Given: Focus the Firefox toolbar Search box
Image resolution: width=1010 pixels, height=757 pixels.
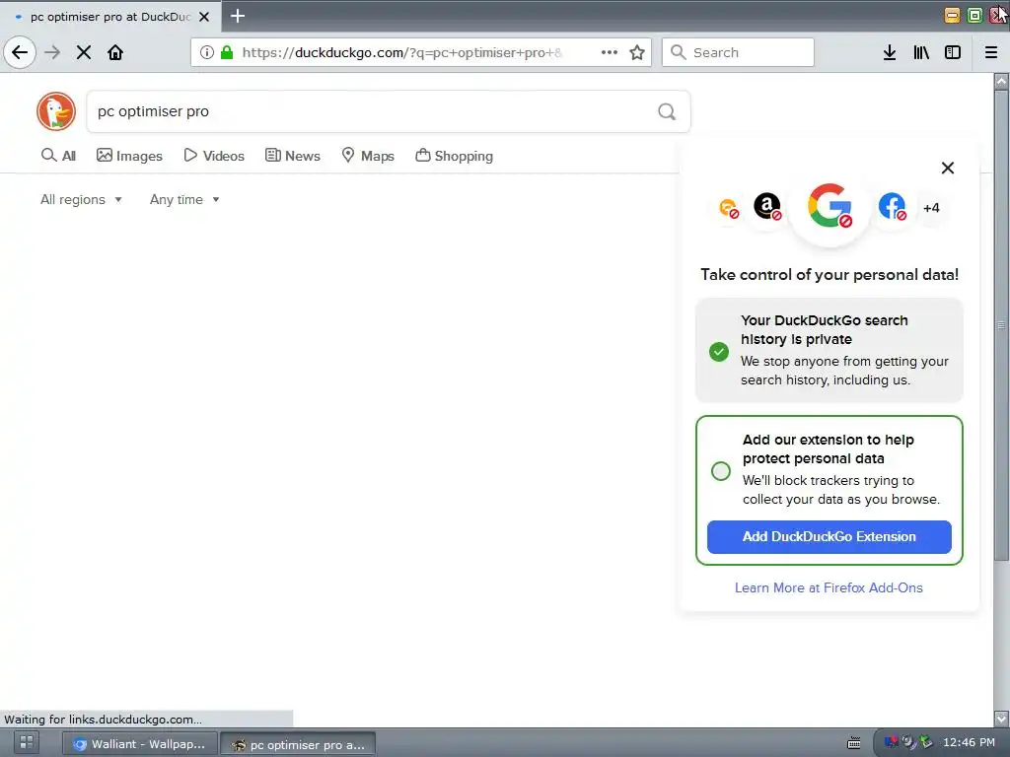Looking at the screenshot, I should pos(738,52).
